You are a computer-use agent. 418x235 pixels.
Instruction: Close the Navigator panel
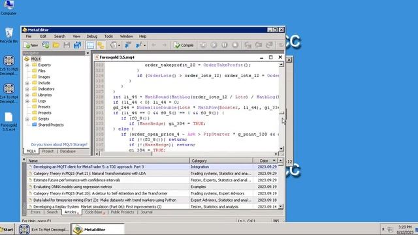88,54
